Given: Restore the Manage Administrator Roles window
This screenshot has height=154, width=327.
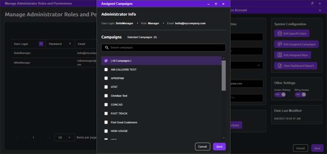Looking at the screenshot, I should point(312,3).
